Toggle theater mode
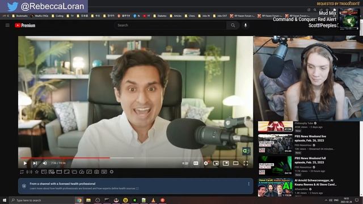The height and width of the screenshot is (204, 363). [x=236, y=163]
